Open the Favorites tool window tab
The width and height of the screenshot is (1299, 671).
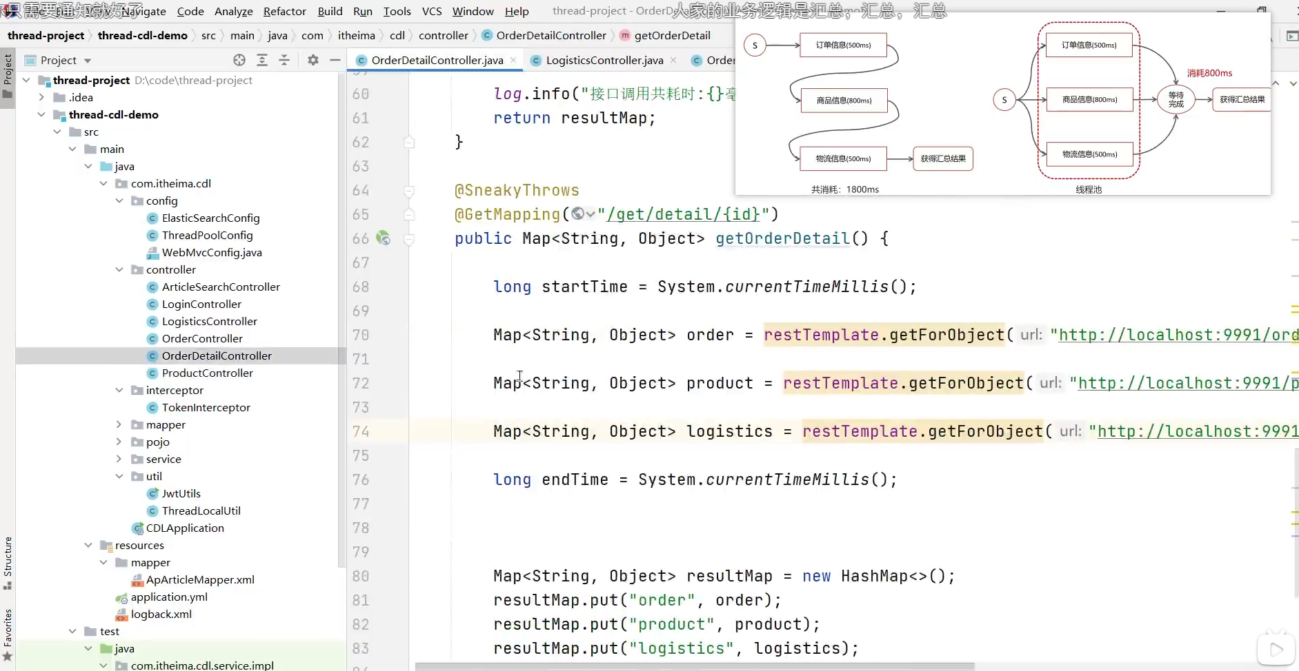pos(8,635)
